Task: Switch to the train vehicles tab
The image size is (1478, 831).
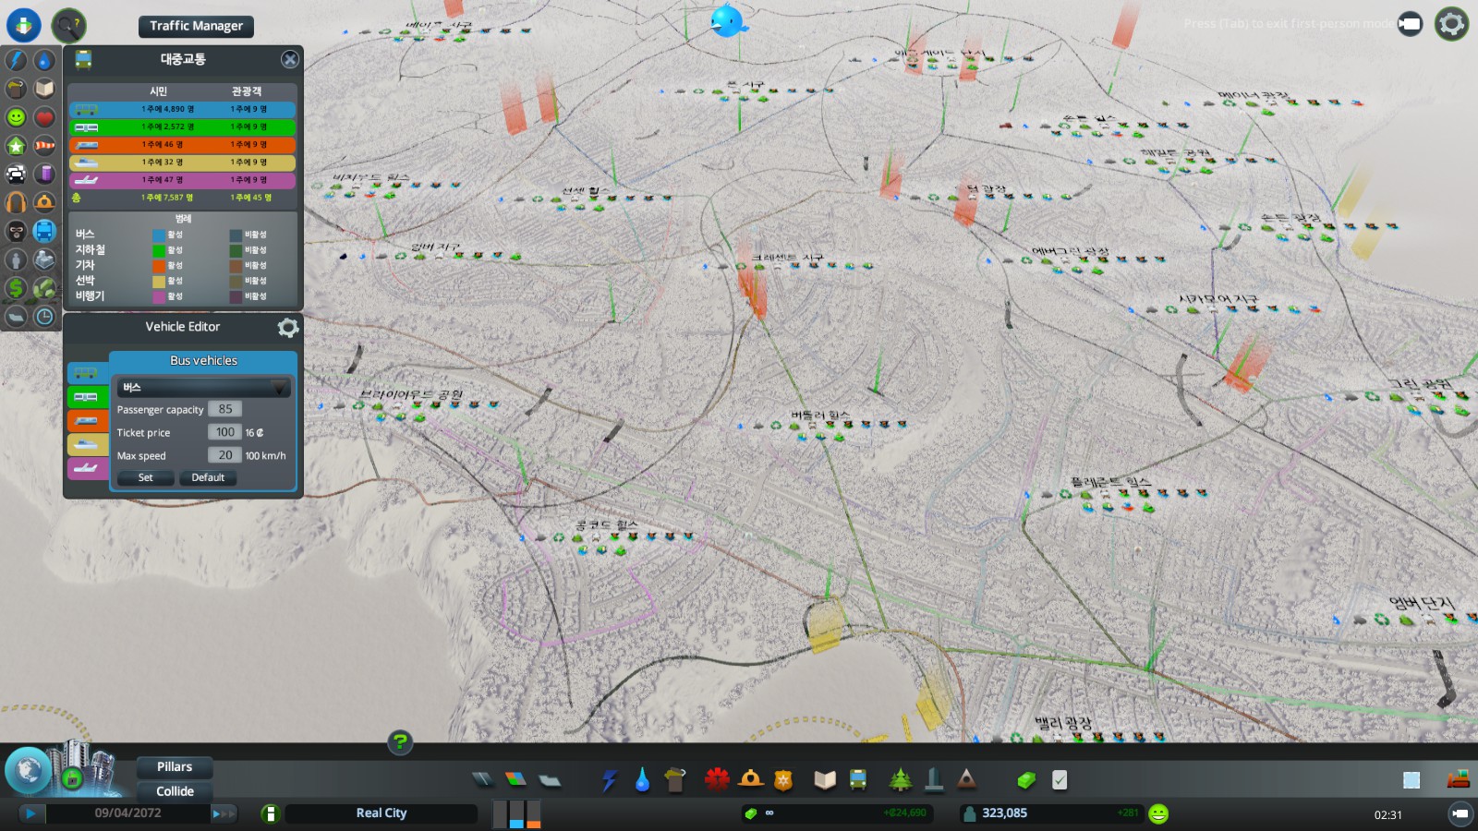Action: (x=87, y=421)
